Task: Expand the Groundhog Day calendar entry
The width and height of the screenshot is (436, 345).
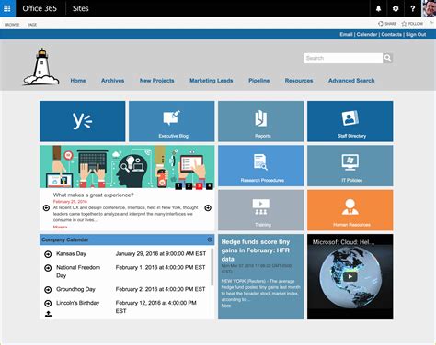Action: tap(48, 289)
